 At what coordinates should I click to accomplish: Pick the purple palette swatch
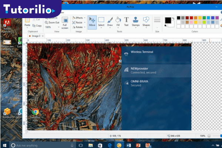217,18
